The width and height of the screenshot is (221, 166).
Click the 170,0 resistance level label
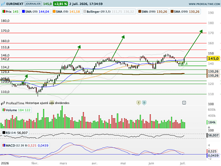coord(5,31)
